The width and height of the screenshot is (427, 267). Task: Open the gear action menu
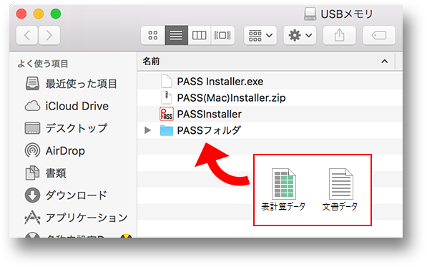(x=300, y=35)
